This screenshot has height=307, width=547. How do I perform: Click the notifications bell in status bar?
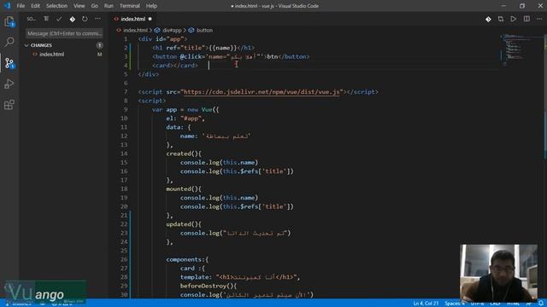click(x=540, y=304)
